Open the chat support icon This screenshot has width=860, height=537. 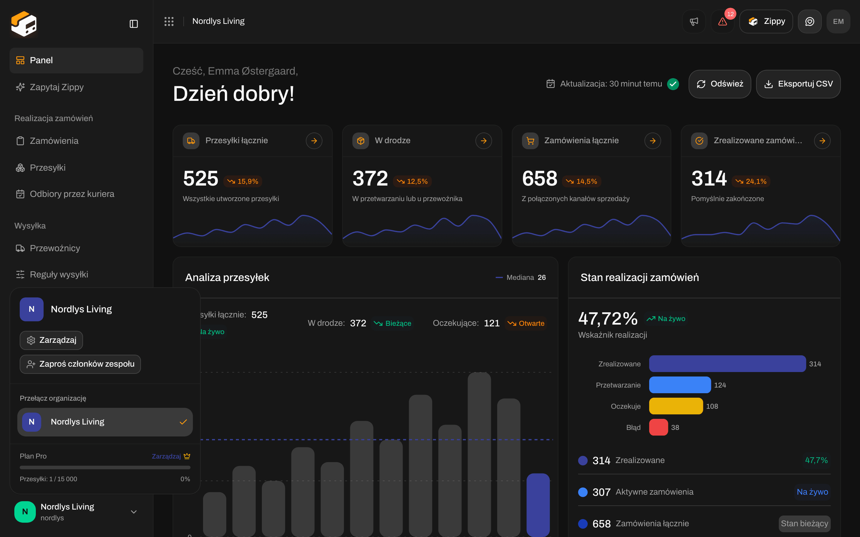click(x=810, y=21)
